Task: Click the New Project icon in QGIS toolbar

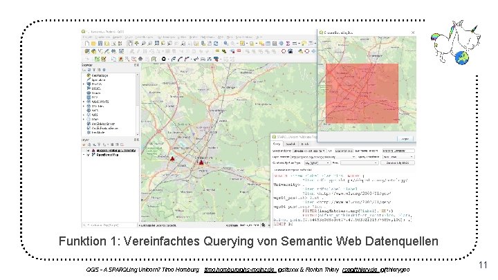Action: (87, 43)
